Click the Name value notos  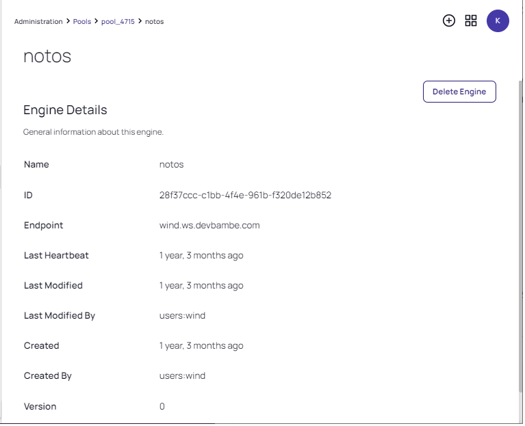[x=171, y=165]
